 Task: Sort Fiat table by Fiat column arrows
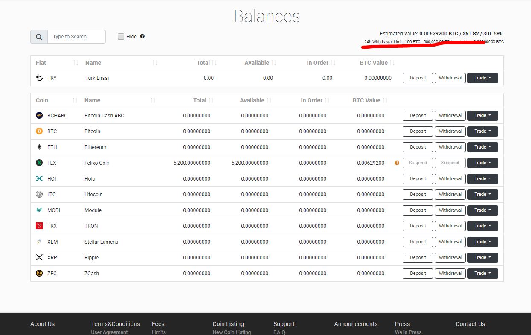point(75,63)
